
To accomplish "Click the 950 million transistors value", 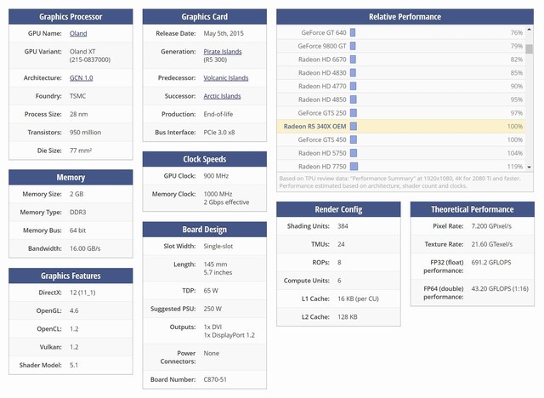I will (x=85, y=132).
